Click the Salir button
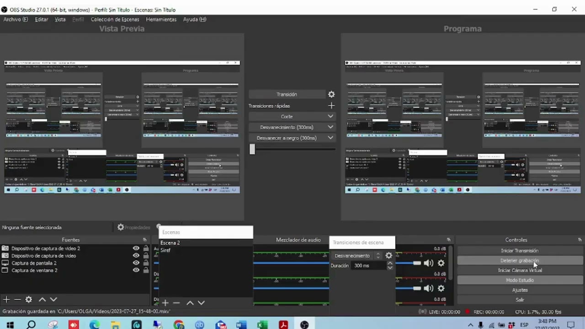This screenshot has width=585, height=329. click(520, 300)
